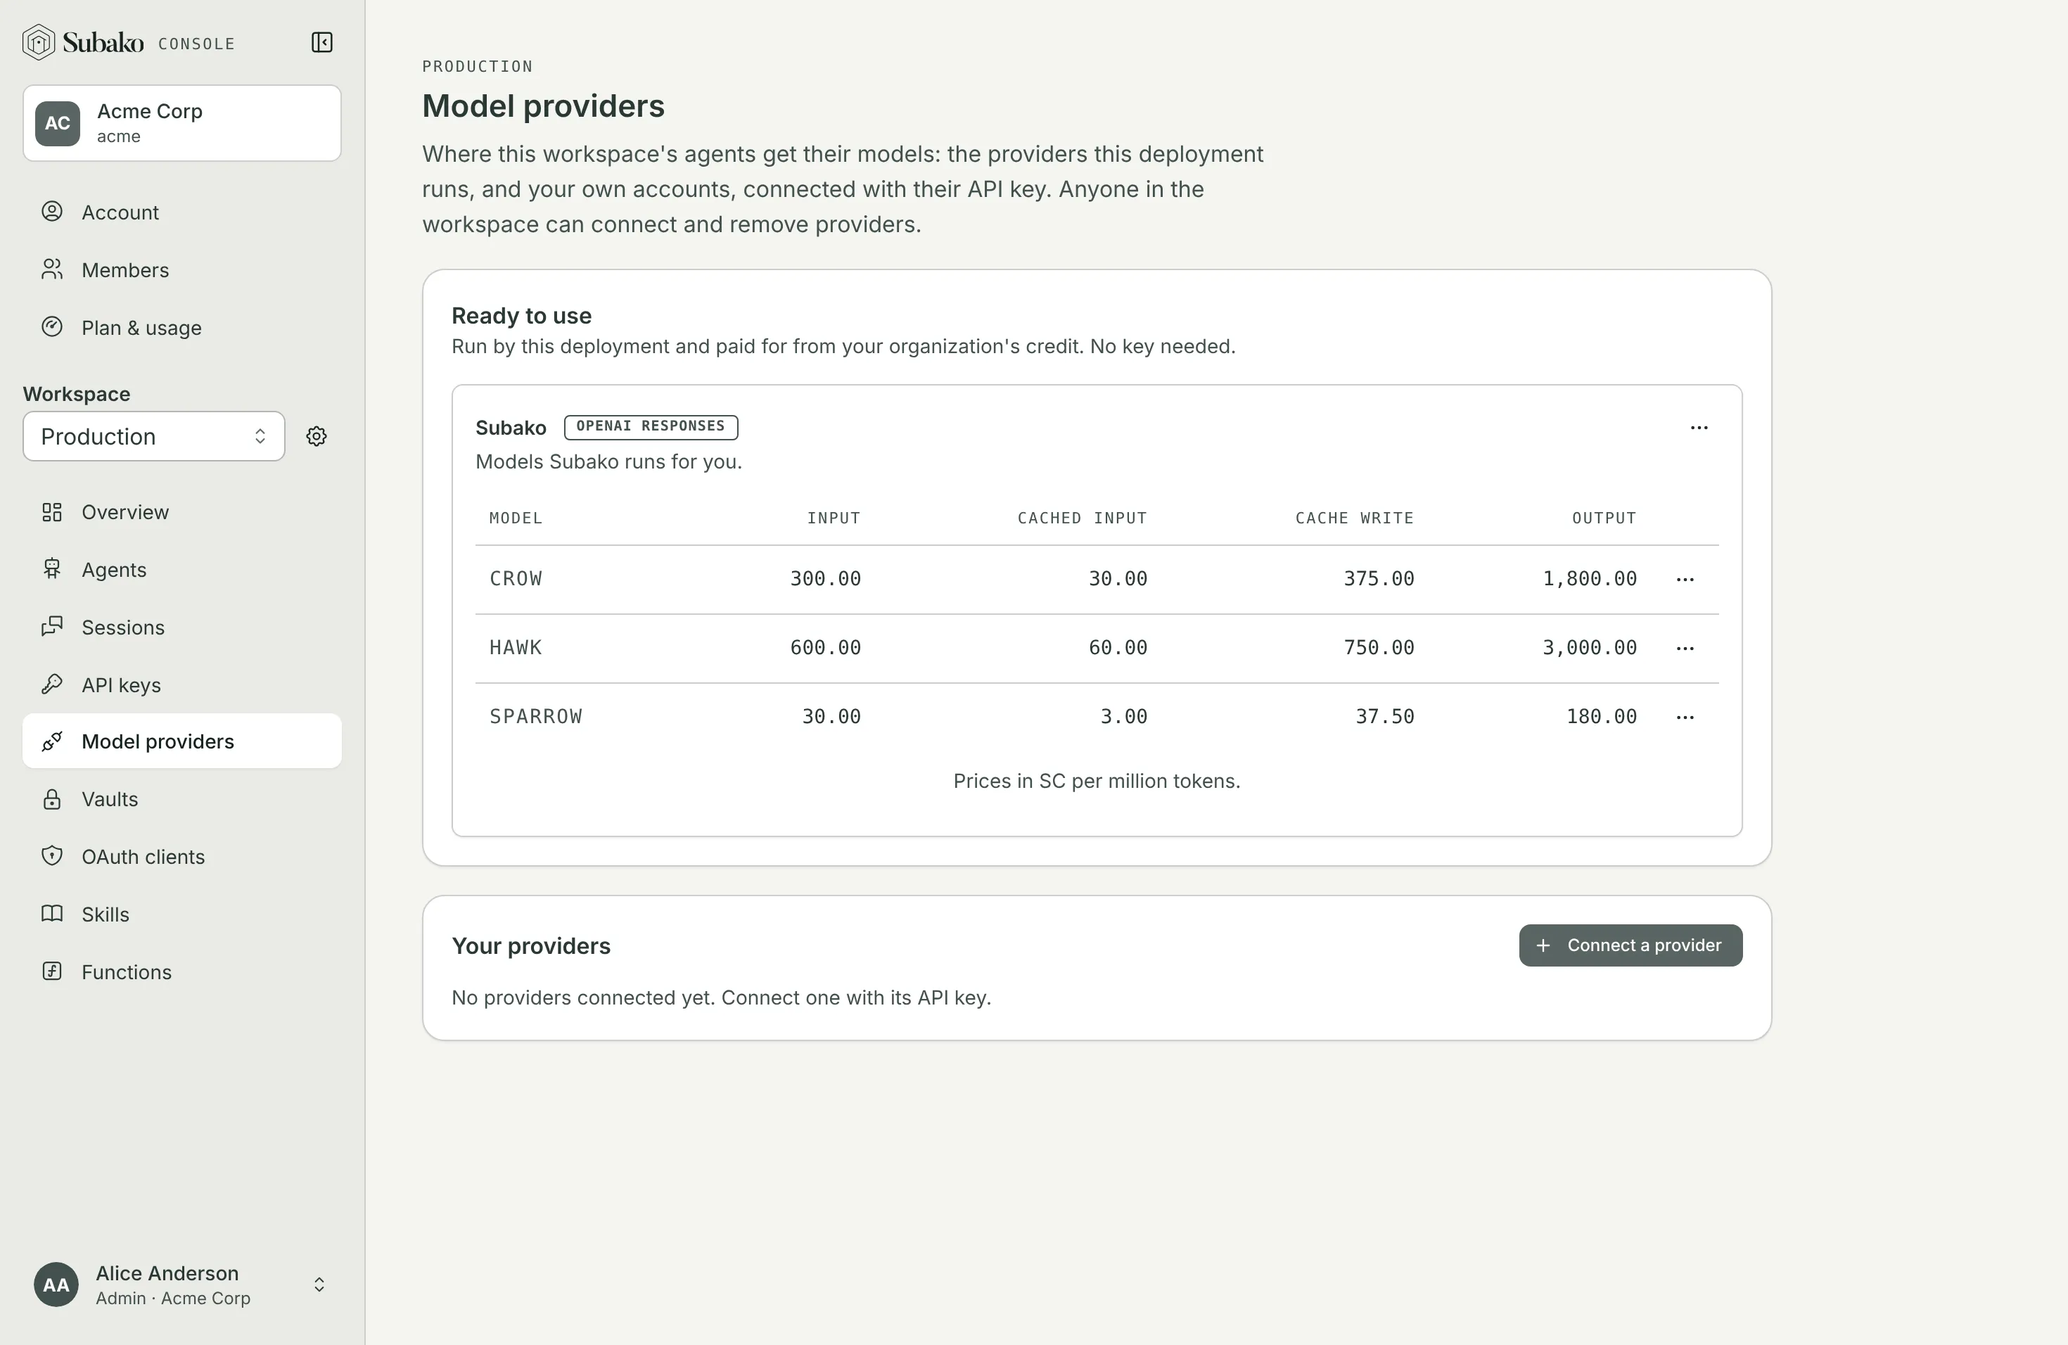Click the Agents icon in sidebar
The width and height of the screenshot is (2068, 1345).
52,569
